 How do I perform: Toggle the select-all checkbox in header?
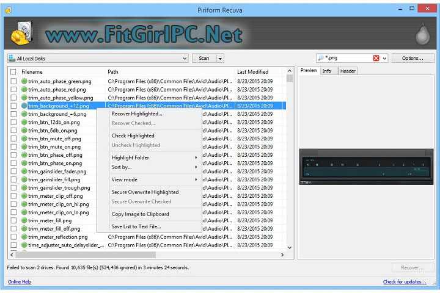pyautogui.click(x=13, y=72)
